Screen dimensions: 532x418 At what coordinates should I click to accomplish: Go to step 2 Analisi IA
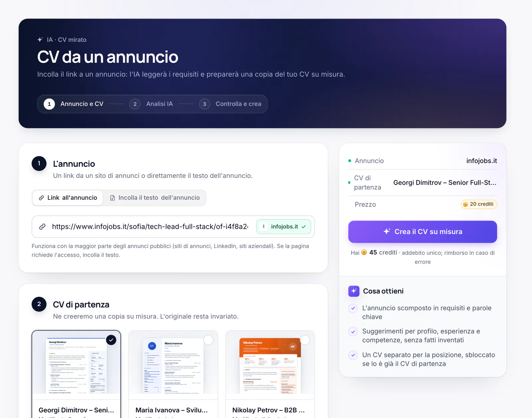coord(151,104)
